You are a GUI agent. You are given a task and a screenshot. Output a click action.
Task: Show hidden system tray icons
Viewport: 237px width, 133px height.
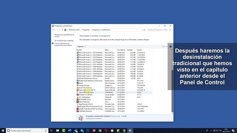[x=211, y=130]
